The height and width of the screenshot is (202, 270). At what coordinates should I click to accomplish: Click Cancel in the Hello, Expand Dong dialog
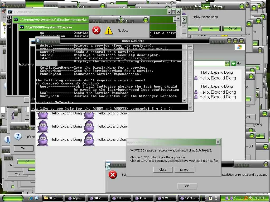232,28
